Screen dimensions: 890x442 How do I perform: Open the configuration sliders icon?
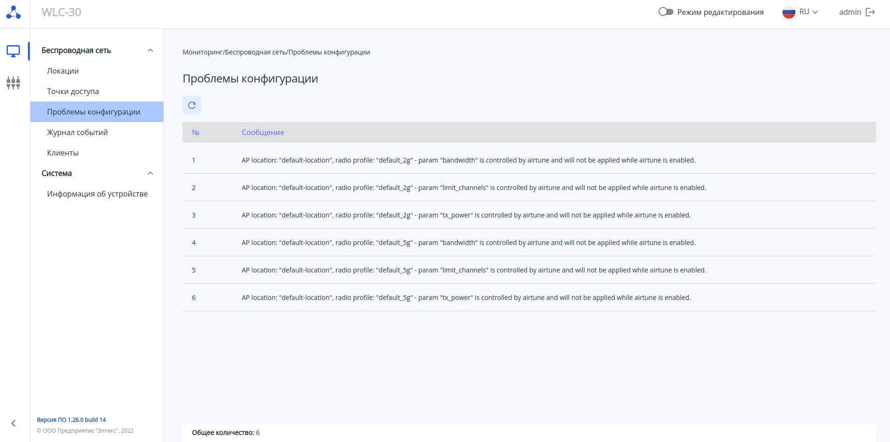(13, 83)
